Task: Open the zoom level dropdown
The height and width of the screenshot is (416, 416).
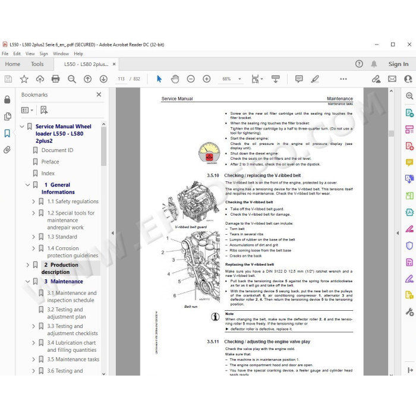Action: tap(240, 79)
